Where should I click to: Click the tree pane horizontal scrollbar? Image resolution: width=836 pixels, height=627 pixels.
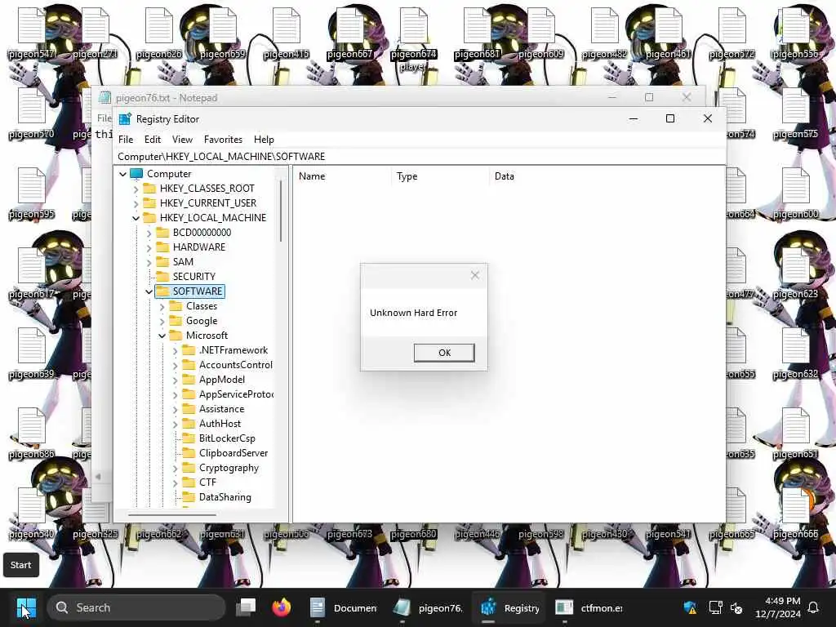point(171,515)
